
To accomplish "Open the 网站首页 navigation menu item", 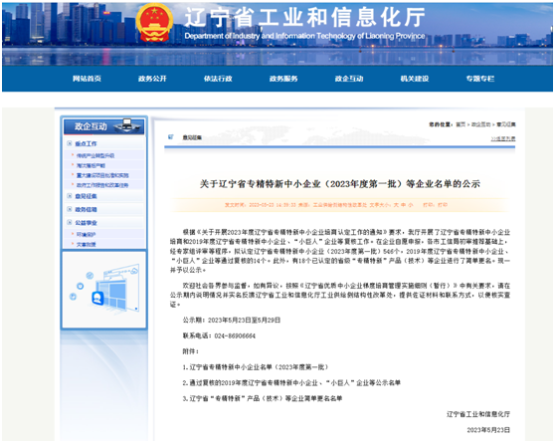I will tap(87, 79).
